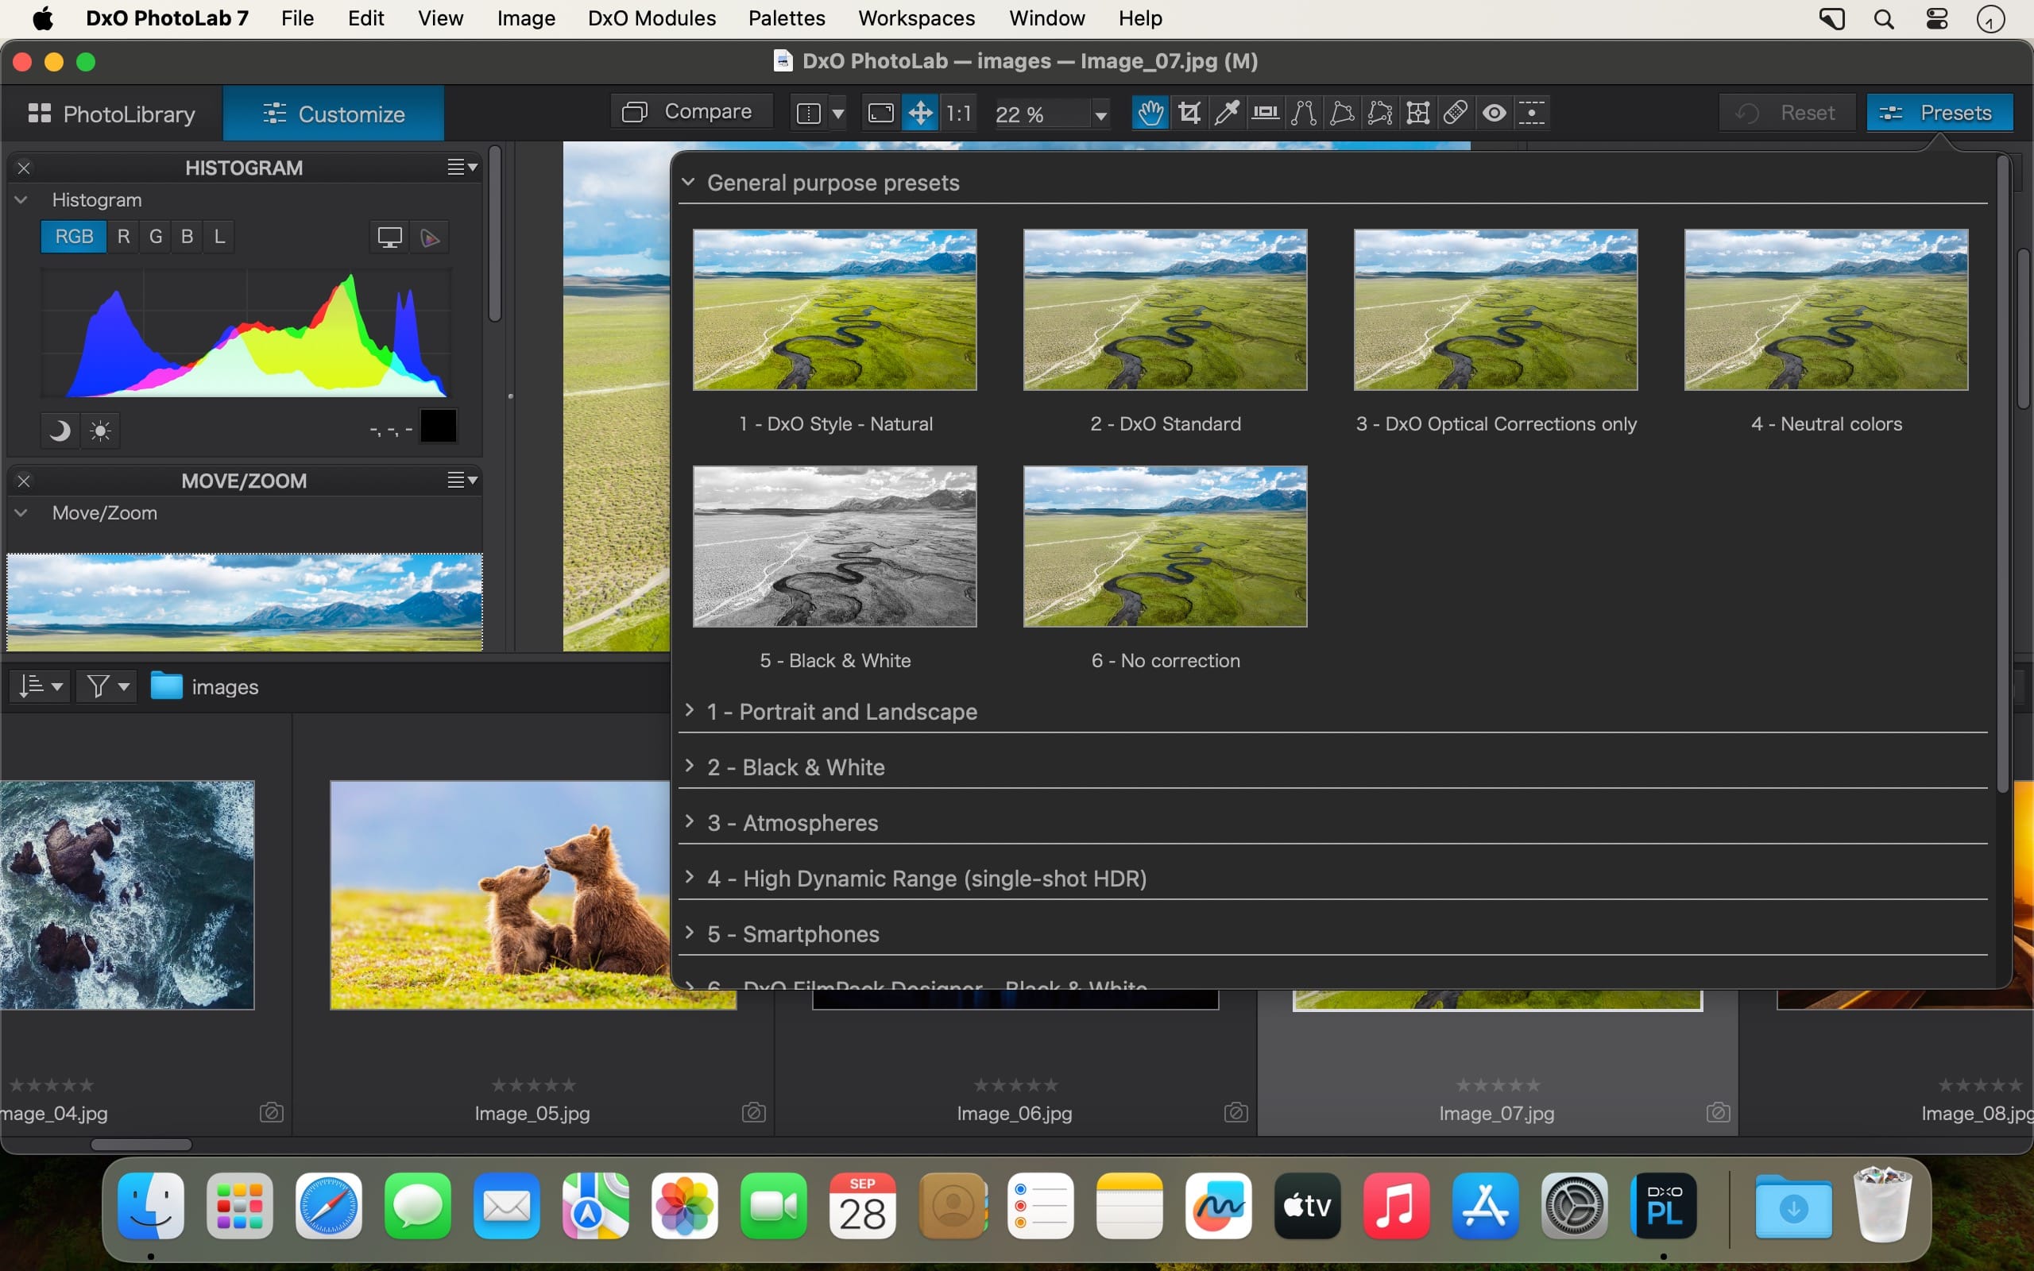Activate the Crop tool
This screenshot has height=1271, width=2034.
[1189, 113]
